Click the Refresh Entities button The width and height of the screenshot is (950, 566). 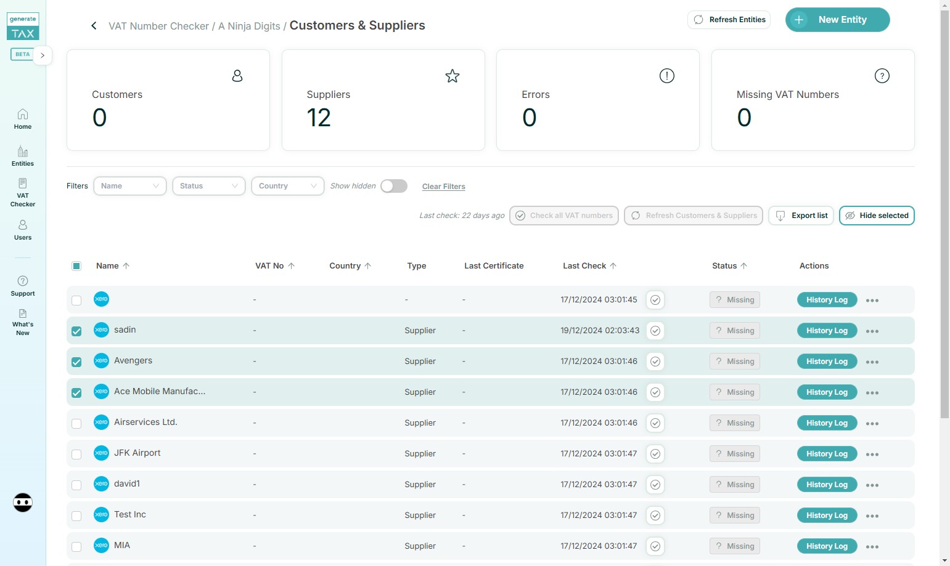pos(729,20)
